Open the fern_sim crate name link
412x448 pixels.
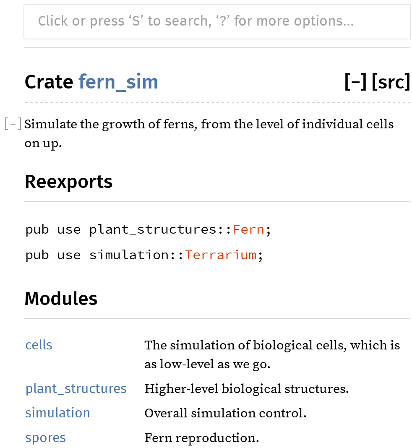click(x=118, y=82)
